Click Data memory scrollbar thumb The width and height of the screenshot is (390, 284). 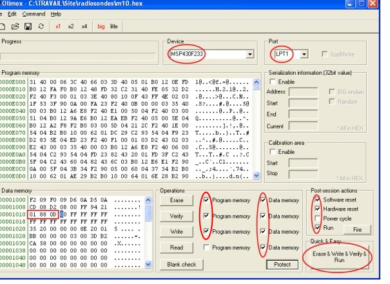pyautogui.click(x=148, y=213)
